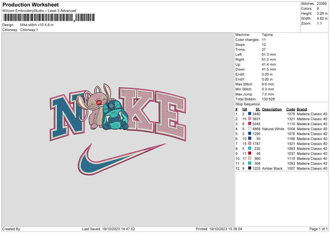Click the 'EndX:' label
330x233 pixels.
coord(240,74)
